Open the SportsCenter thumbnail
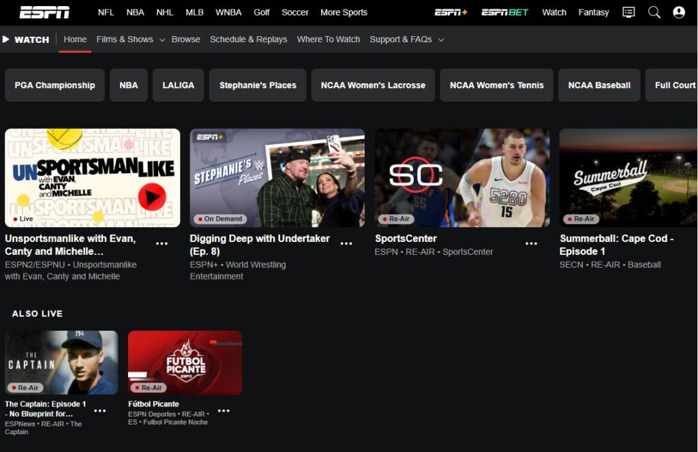This screenshot has width=698, height=452. (462, 178)
